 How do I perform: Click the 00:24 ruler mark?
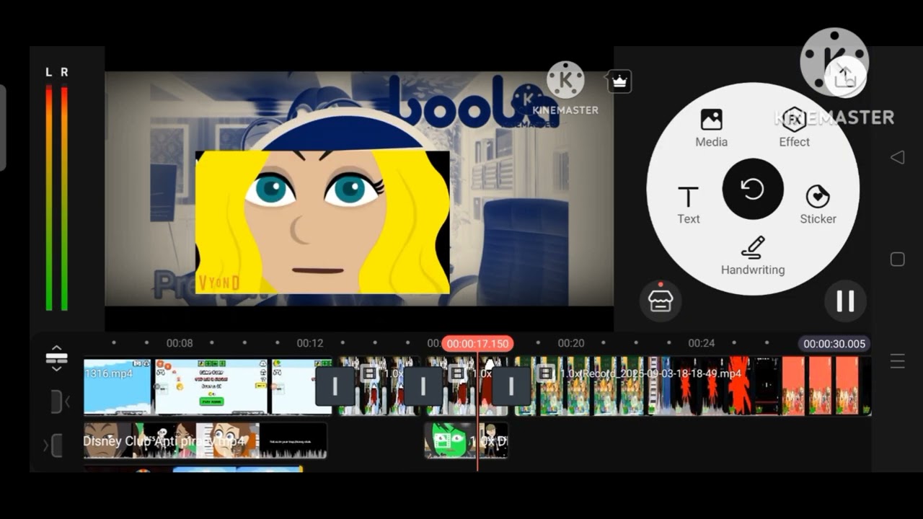click(702, 343)
